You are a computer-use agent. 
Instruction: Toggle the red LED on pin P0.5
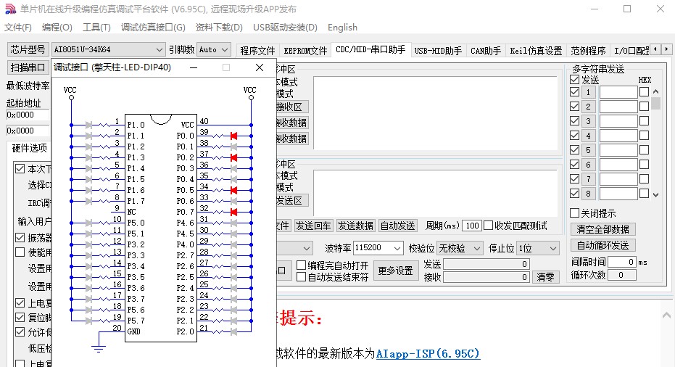pyautogui.click(x=233, y=190)
